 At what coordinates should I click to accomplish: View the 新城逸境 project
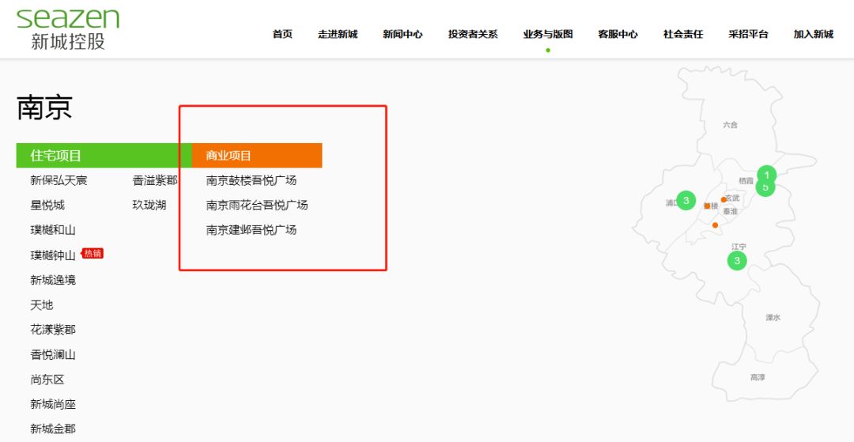(x=53, y=281)
